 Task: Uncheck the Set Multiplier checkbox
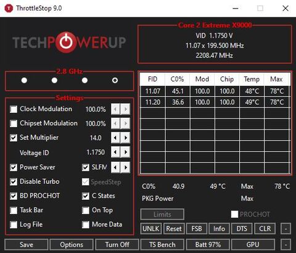(14, 138)
